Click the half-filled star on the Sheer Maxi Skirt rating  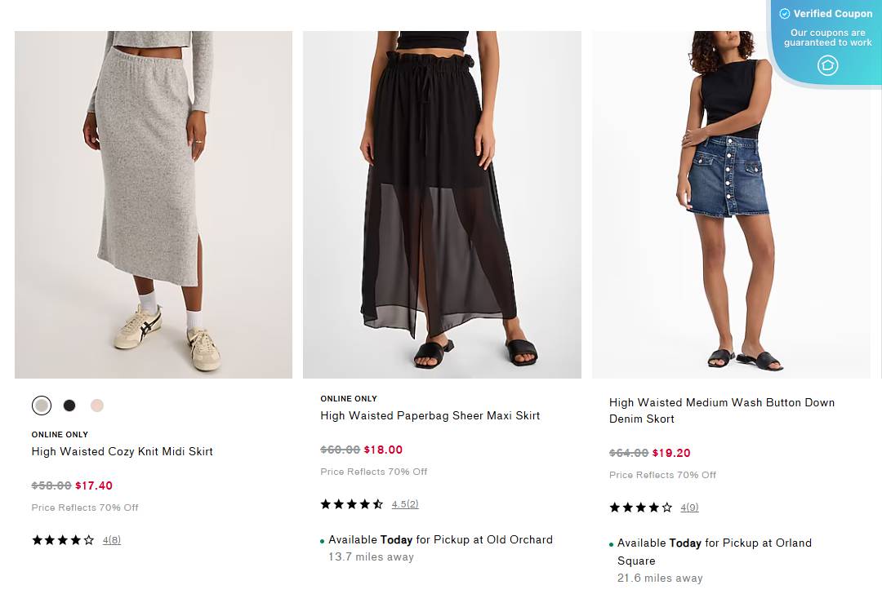point(376,504)
